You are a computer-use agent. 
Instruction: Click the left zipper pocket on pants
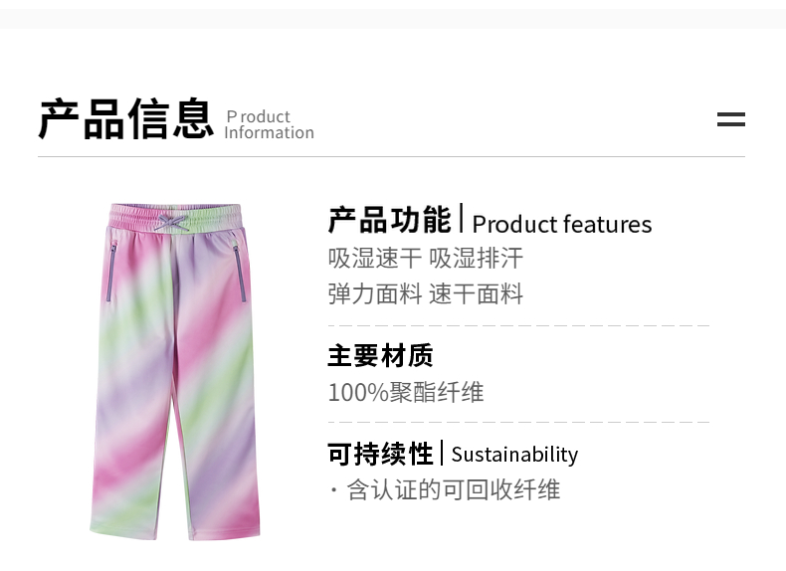112,270
